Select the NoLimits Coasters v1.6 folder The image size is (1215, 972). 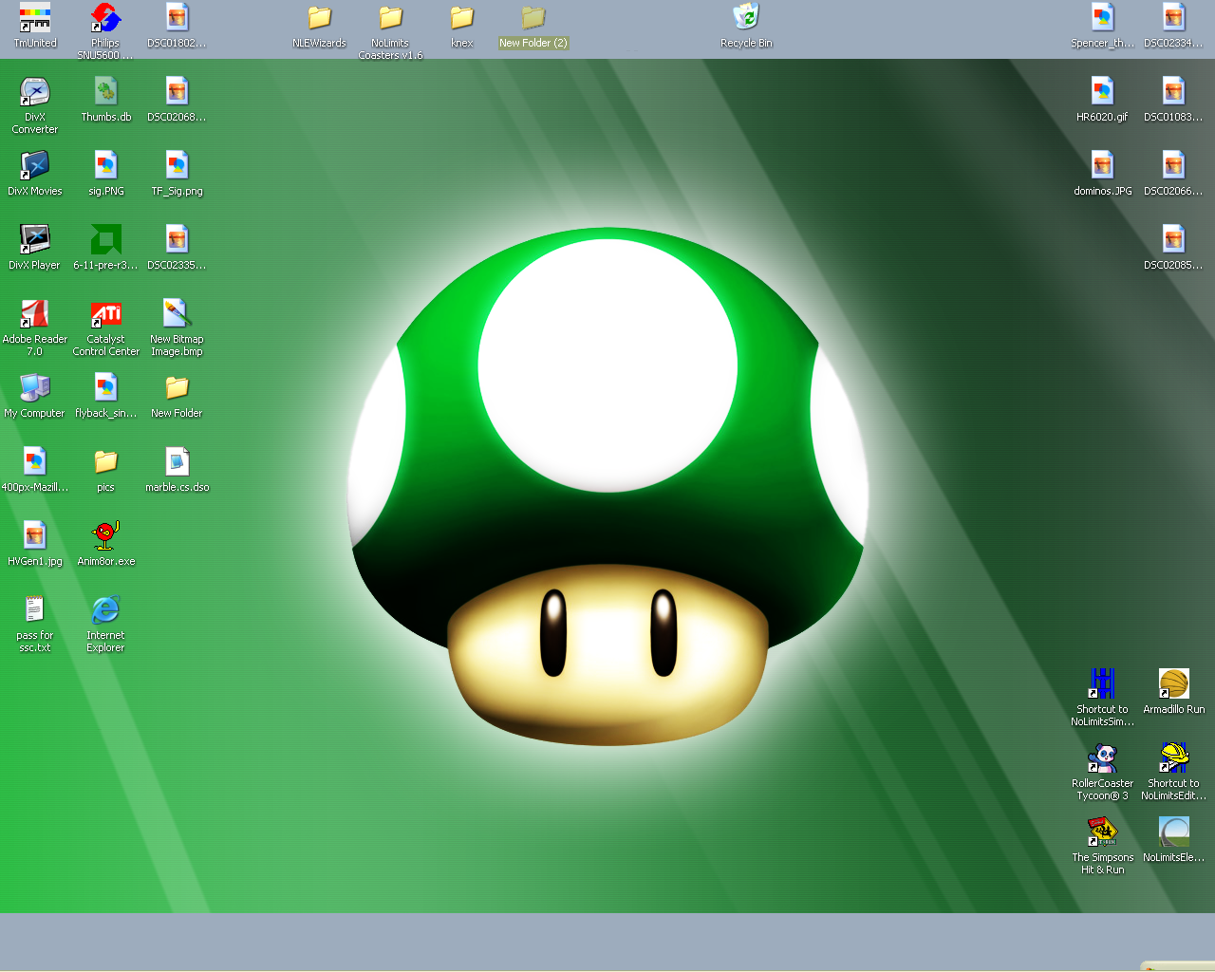click(390, 17)
